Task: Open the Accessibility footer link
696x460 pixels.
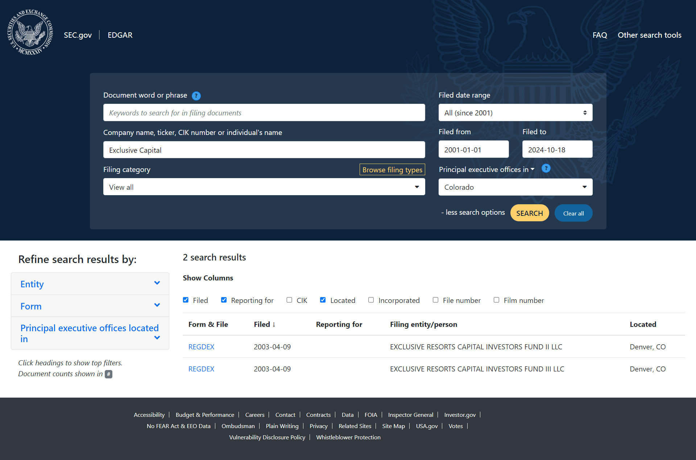Action: coord(149,415)
